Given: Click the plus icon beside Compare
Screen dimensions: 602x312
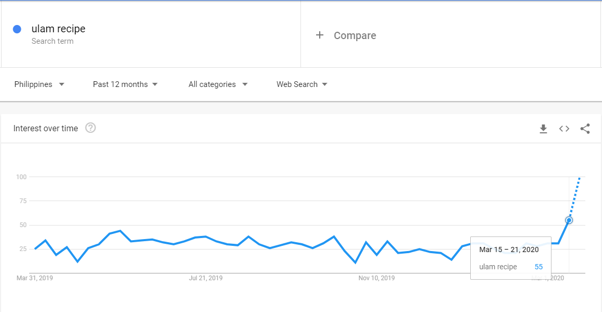Looking at the screenshot, I should pyautogui.click(x=320, y=35).
